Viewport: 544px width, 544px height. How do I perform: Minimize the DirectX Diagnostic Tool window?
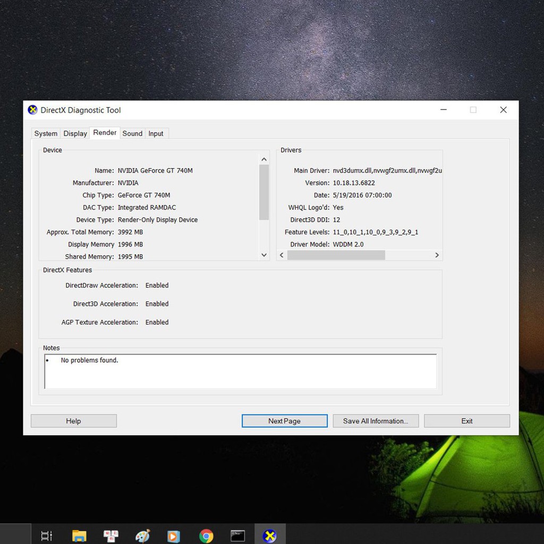tap(444, 110)
